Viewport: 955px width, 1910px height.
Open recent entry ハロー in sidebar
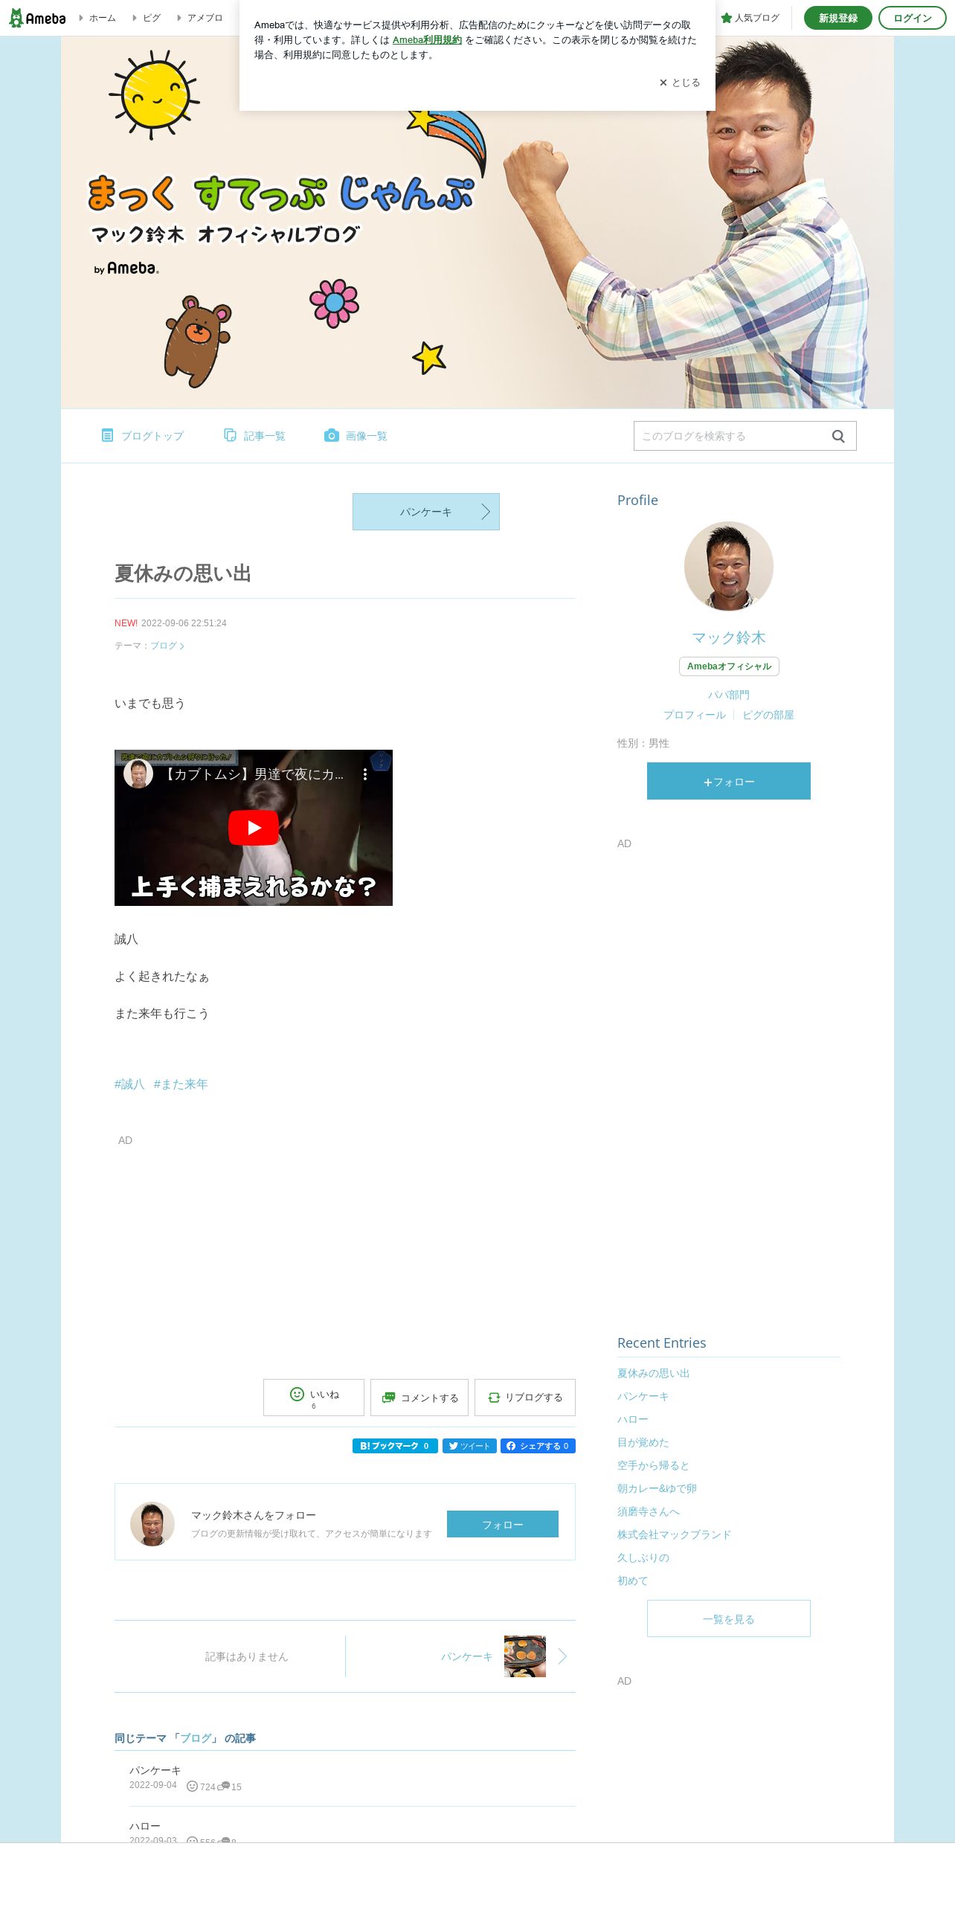[x=633, y=1419]
